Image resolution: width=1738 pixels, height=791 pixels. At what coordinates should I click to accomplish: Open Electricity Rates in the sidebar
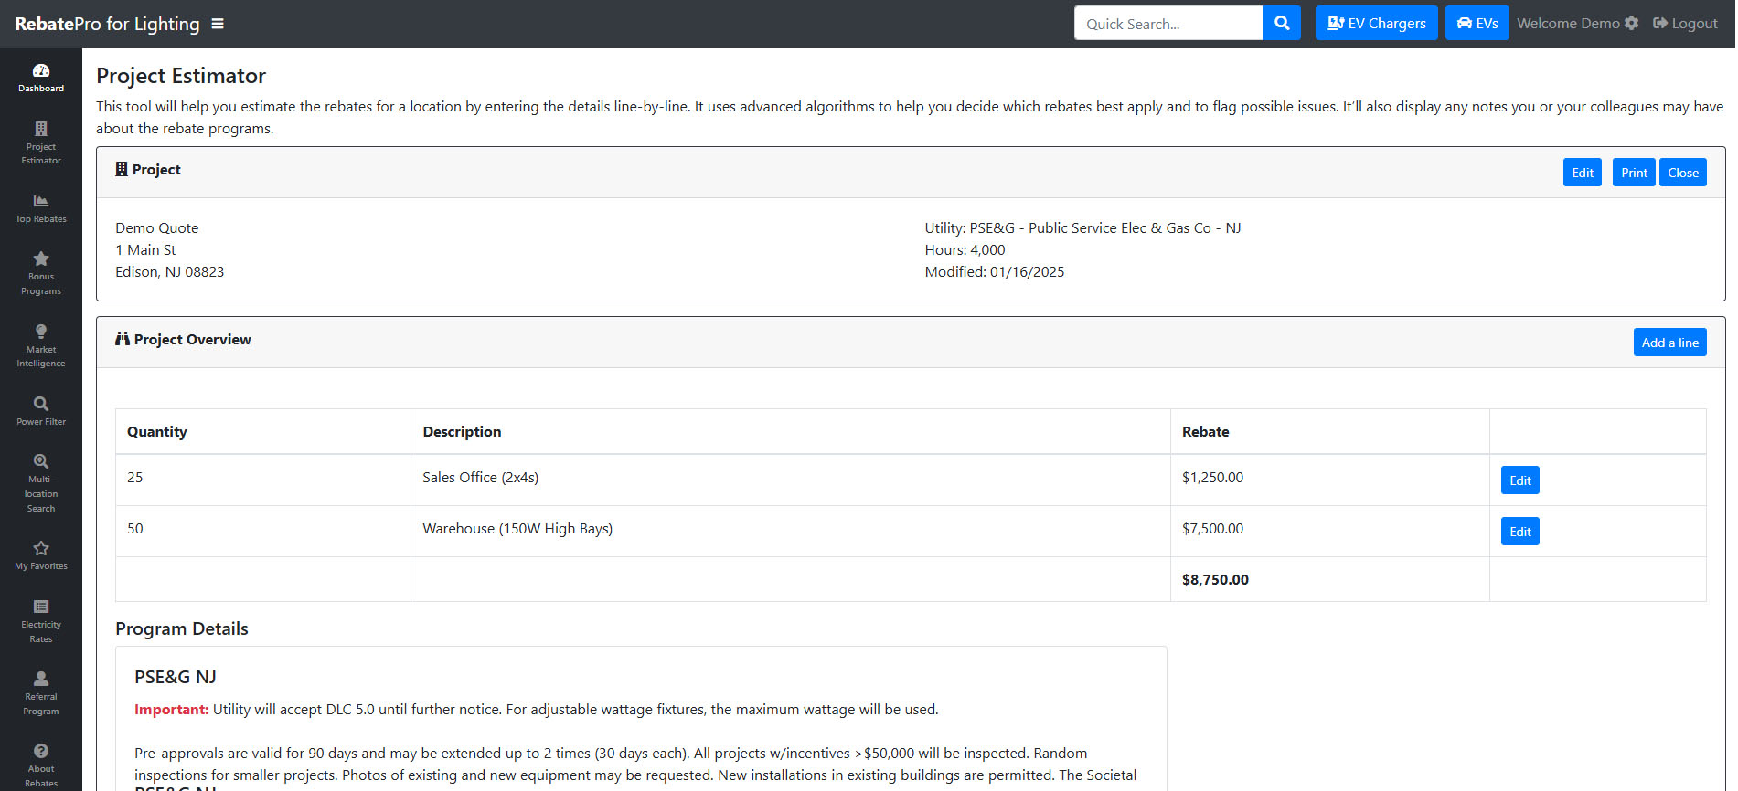click(x=41, y=621)
